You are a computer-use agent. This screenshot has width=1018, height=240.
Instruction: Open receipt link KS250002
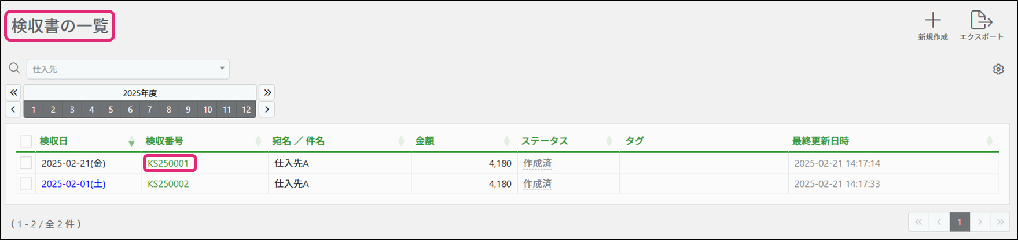pyautogui.click(x=168, y=184)
